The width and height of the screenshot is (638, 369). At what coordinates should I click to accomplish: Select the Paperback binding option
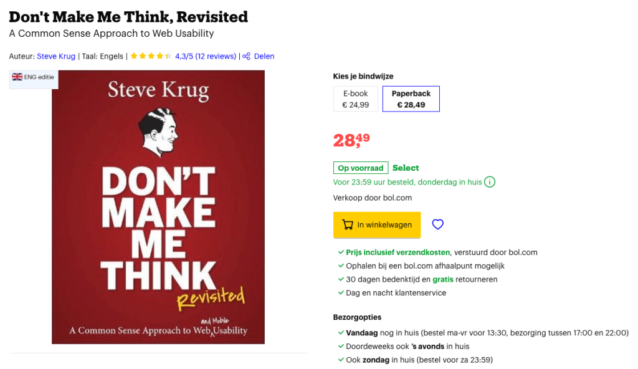[411, 99]
